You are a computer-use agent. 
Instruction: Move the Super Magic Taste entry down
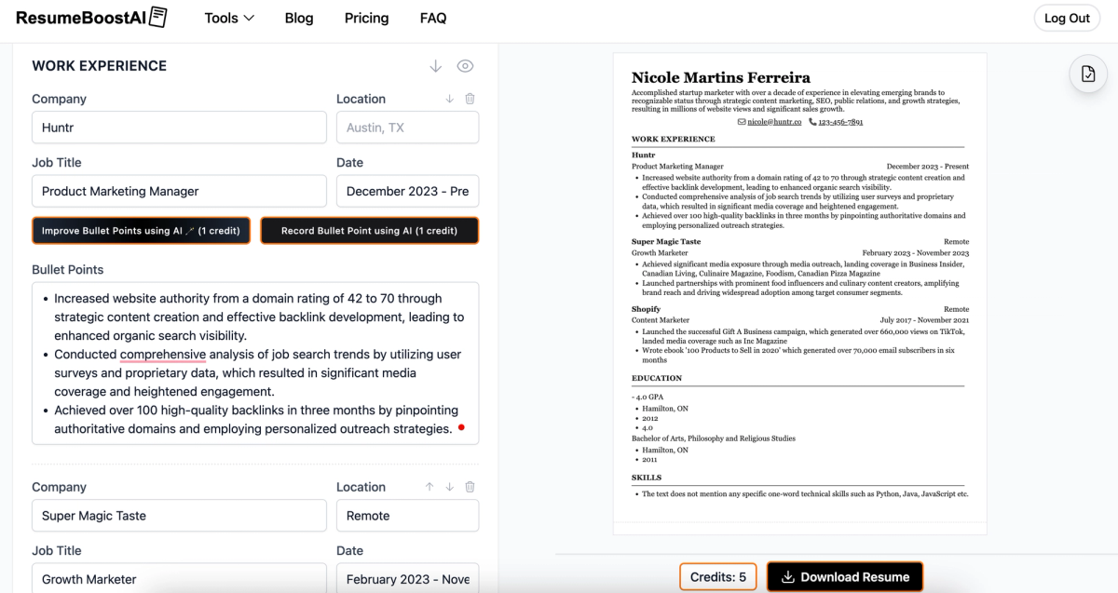449,487
